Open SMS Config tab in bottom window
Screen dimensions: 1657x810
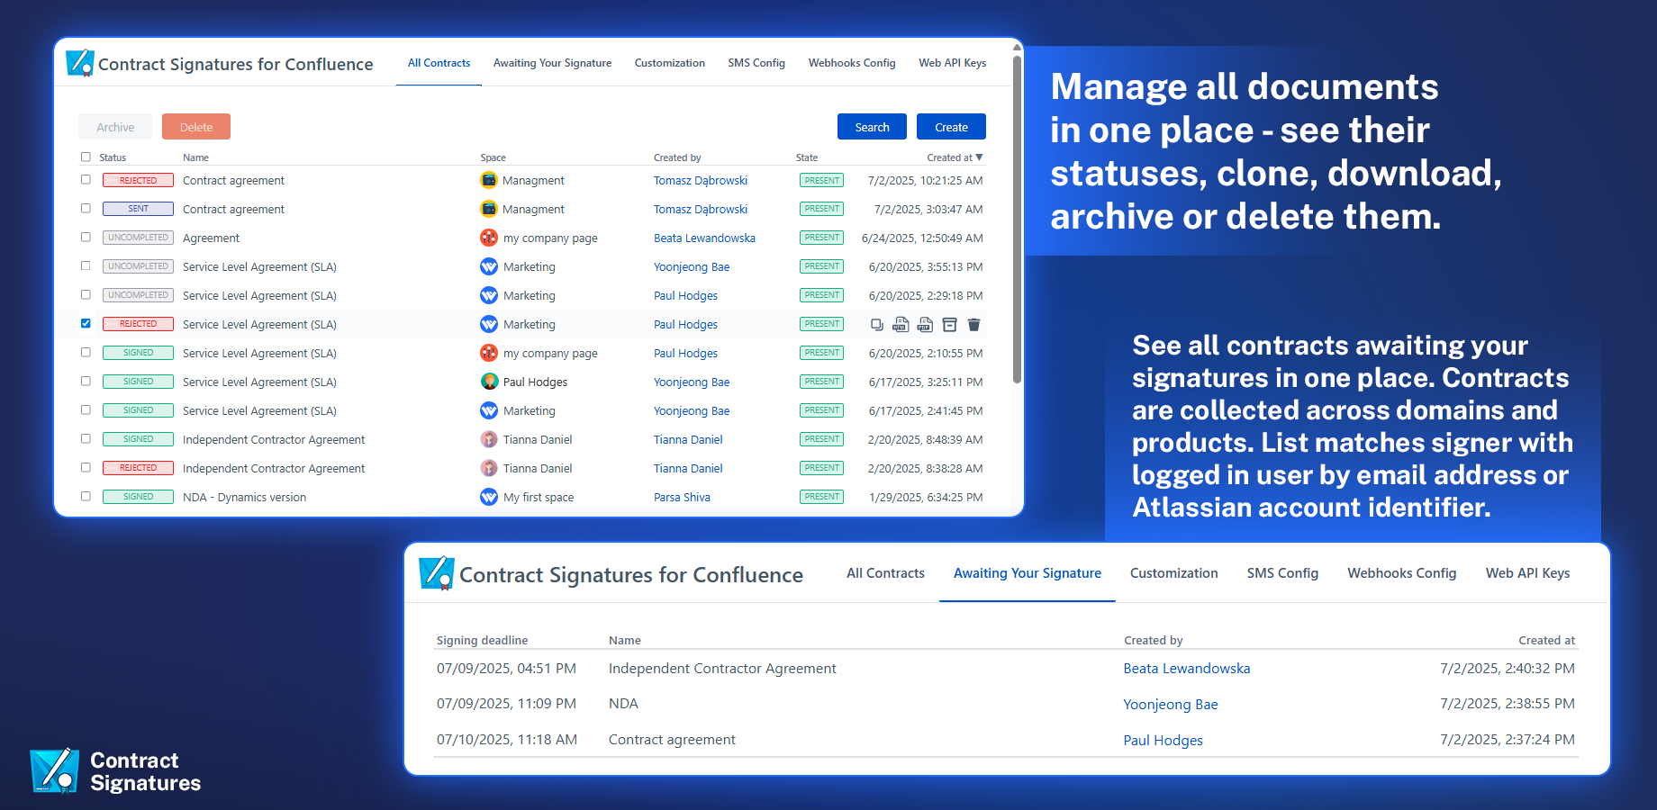[1282, 573]
